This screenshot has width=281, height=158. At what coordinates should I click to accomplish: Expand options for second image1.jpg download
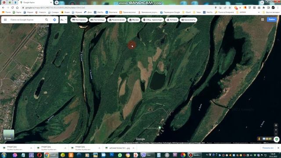pos(65,148)
